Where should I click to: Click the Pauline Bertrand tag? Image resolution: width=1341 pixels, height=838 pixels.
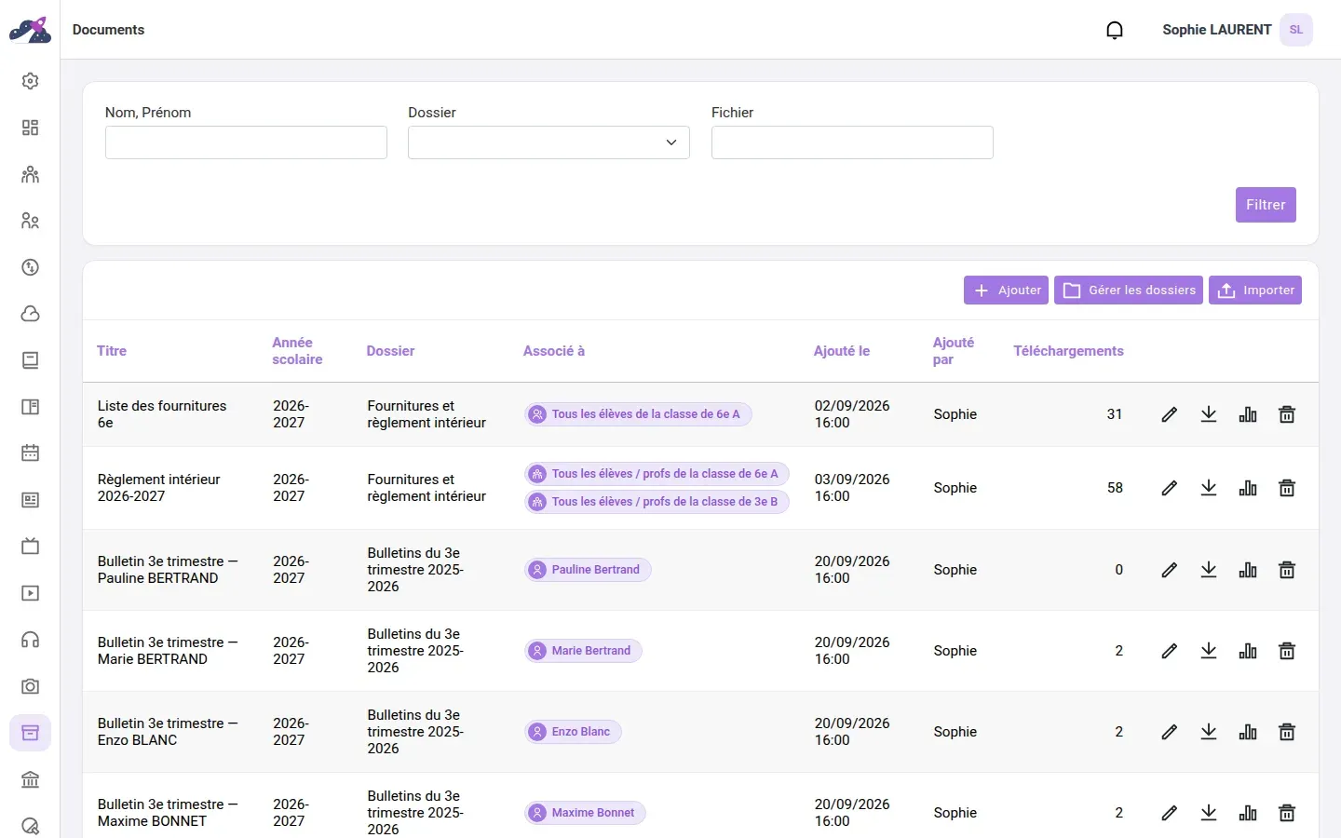click(x=588, y=570)
